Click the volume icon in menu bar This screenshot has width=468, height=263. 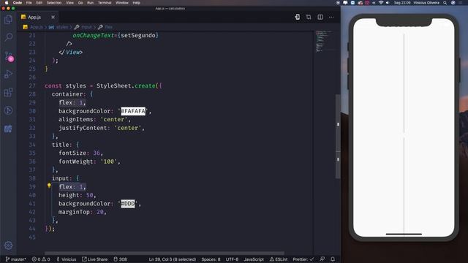point(388,3)
